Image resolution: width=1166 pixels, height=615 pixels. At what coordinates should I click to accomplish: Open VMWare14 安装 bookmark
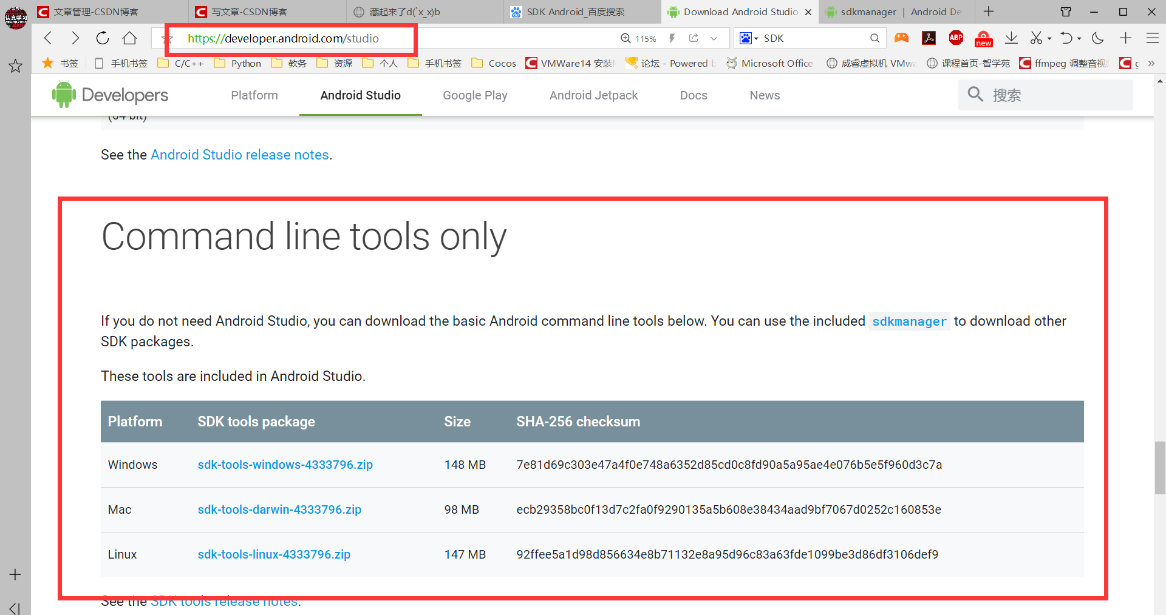click(x=570, y=63)
